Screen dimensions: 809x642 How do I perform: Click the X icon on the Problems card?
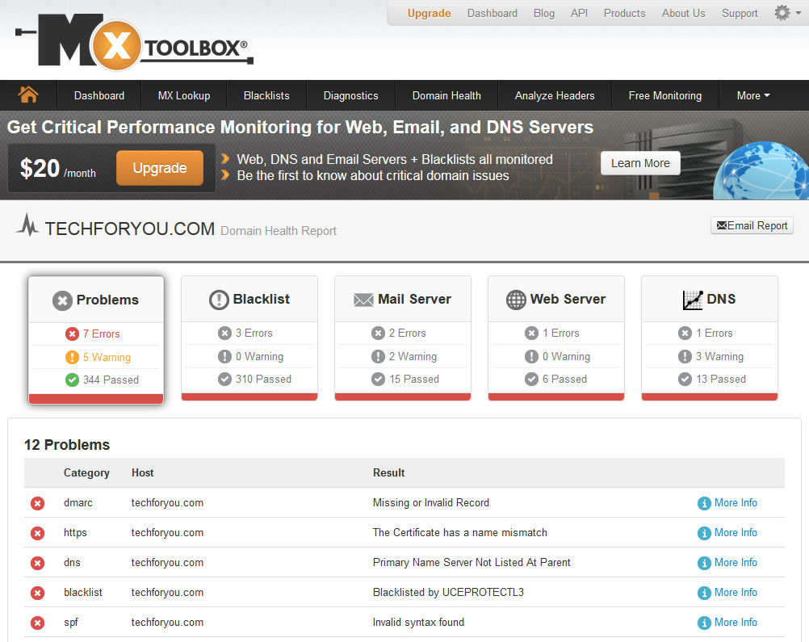(x=63, y=300)
